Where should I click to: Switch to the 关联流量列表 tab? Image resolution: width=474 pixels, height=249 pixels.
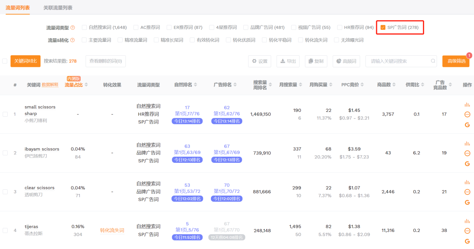pos(58,8)
